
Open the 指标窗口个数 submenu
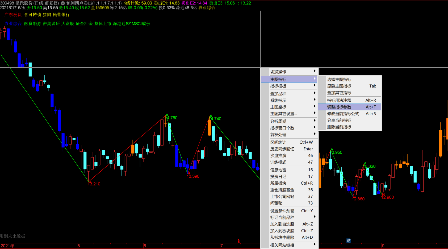(x=290, y=128)
